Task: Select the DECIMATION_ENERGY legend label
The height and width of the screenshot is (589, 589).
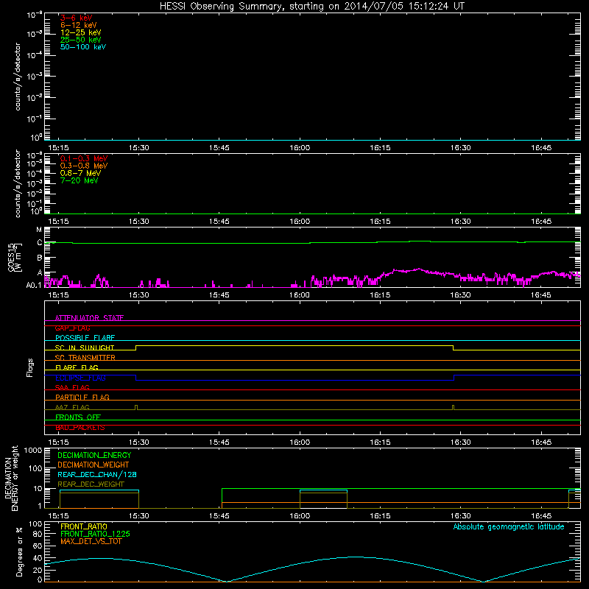Action: pyautogui.click(x=94, y=455)
